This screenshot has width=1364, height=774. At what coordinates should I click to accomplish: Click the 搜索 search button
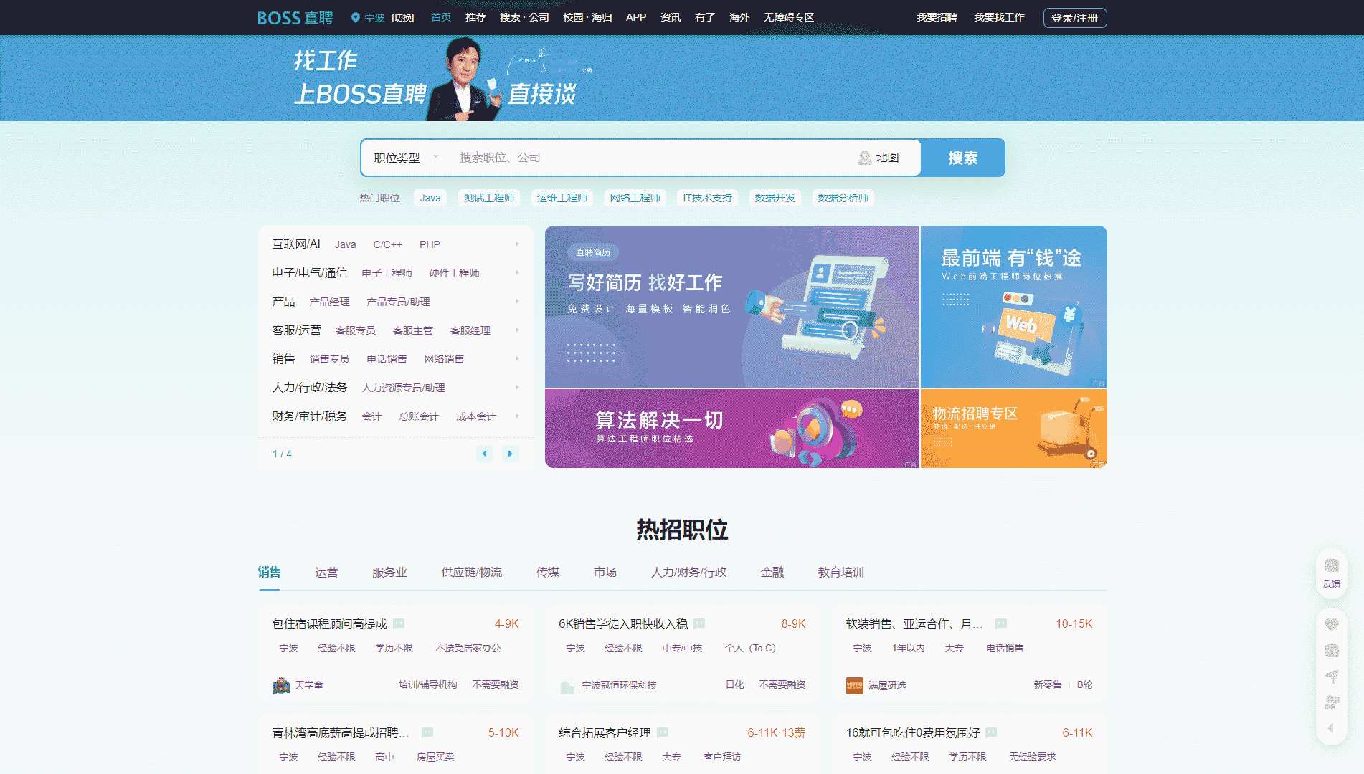pos(962,158)
